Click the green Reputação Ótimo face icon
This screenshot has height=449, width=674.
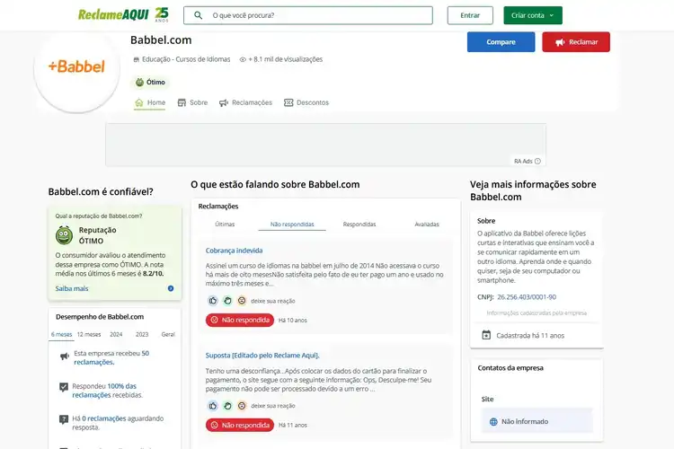[64, 235]
